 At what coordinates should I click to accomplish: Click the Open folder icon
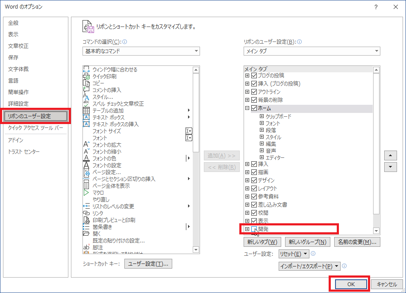click(x=86, y=234)
